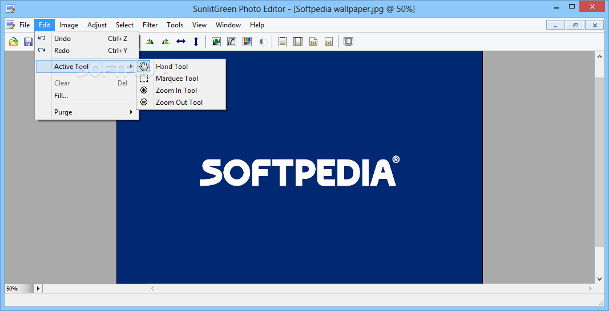Screen dimensions: 609x311
Task: Click the second green rotate toolbar icon
Action: pyautogui.click(x=166, y=42)
